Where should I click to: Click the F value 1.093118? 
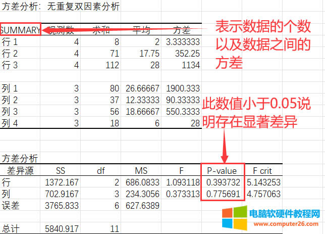click(183, 182)
